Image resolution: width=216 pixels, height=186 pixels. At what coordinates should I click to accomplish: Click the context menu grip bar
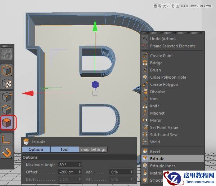tap(173, 33)
